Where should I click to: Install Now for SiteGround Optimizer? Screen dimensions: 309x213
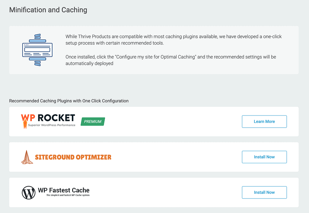[264, 157]
